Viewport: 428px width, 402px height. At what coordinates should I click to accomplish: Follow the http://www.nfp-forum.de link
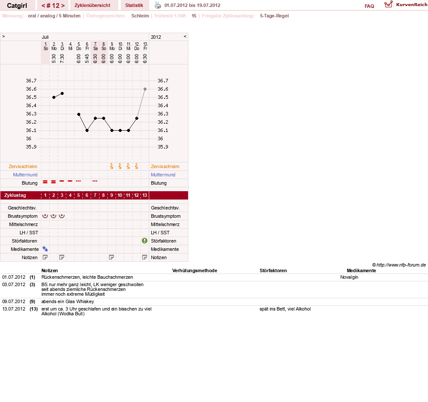pyautogui.click(x=401, y=265)
